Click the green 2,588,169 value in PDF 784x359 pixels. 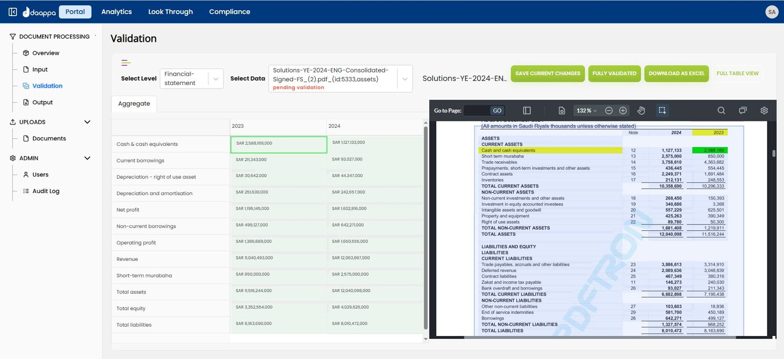coord(710,150)
